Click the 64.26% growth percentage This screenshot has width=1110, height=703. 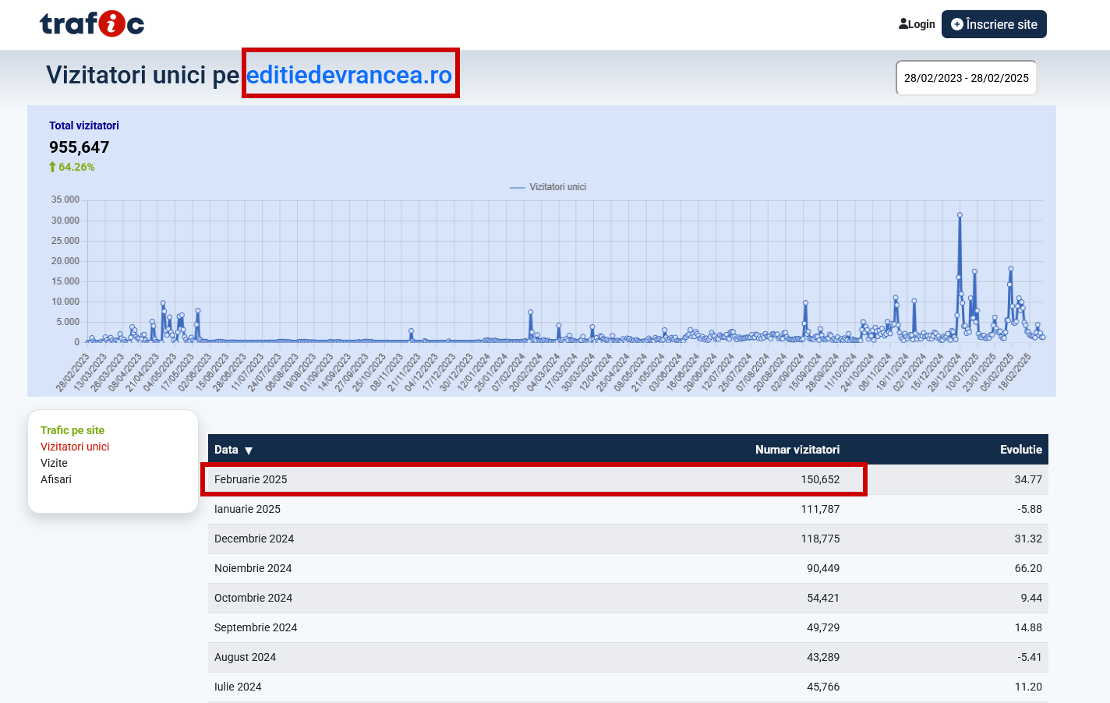pyautogui.click(x=76, y=167)
